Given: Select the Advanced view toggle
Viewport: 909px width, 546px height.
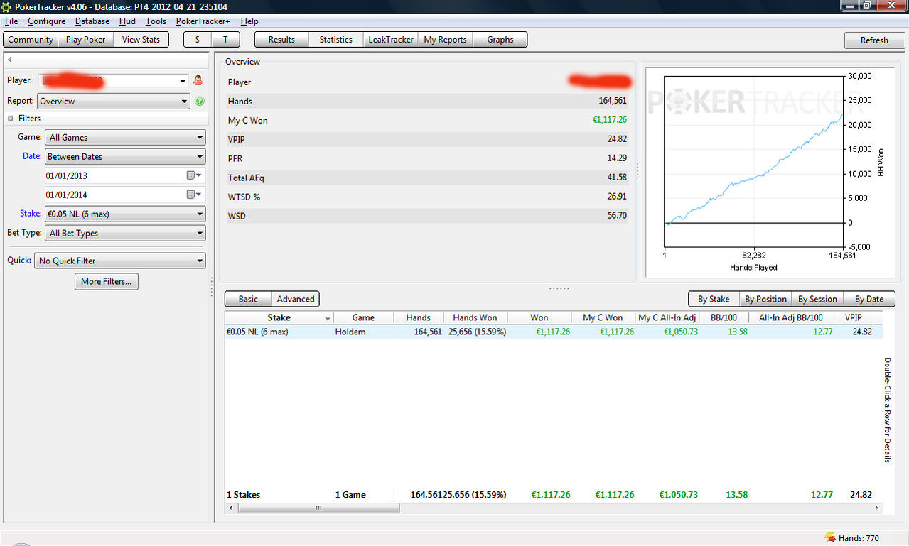Looking at the screenshot, I should [x=296, y=299].
